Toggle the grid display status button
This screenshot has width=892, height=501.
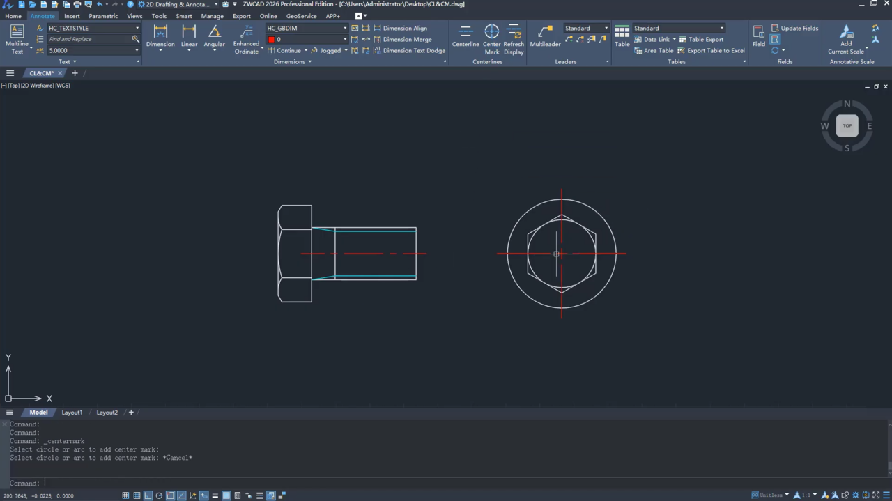[137, 495]
